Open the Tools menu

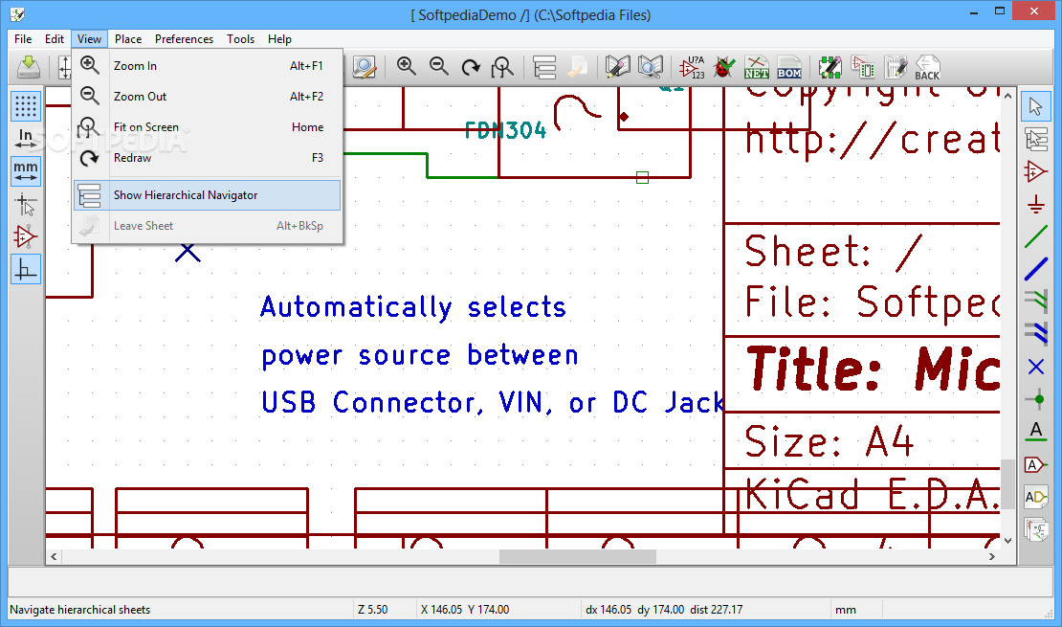pos(240,38)
